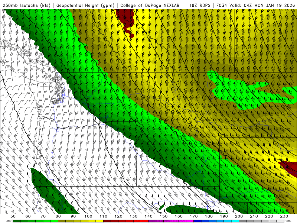This screenshot has width=297, height=223.
Task: Click the 140 label on the color scale
Action: point(148,216)
